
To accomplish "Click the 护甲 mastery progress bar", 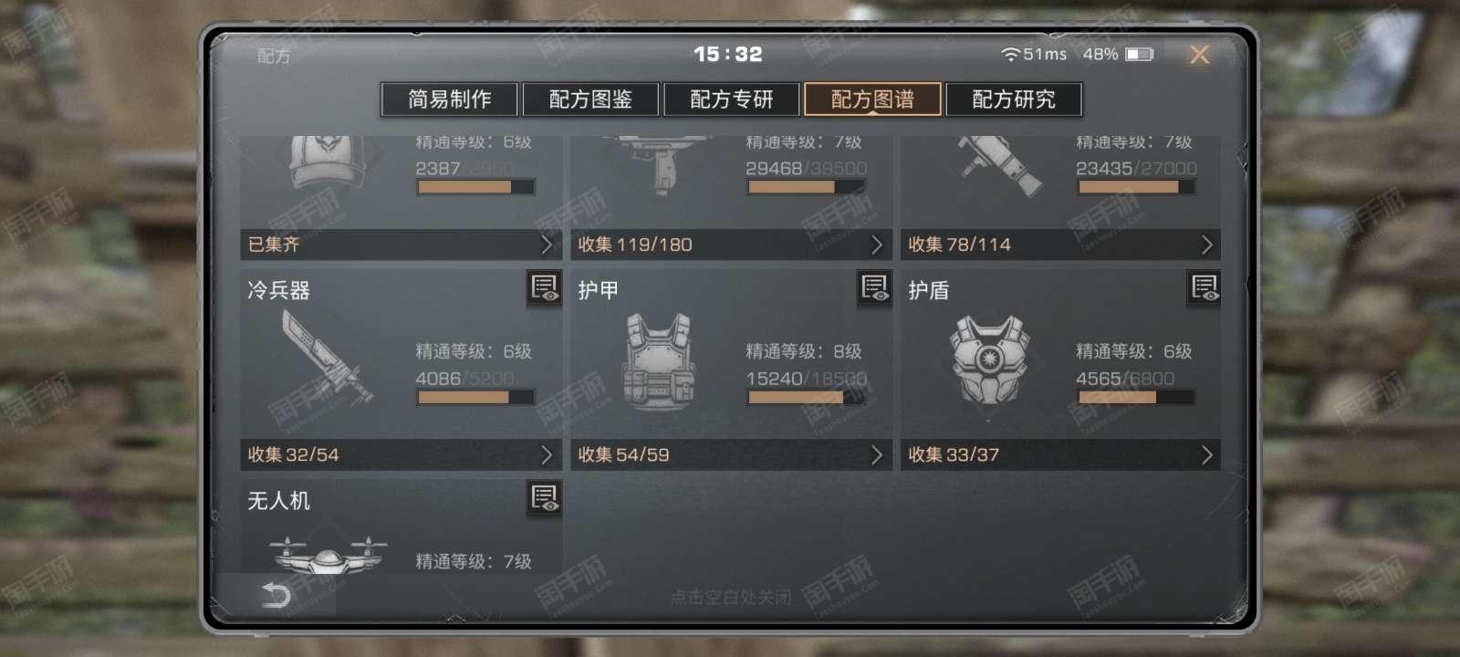I will click(x=807, y=397).
